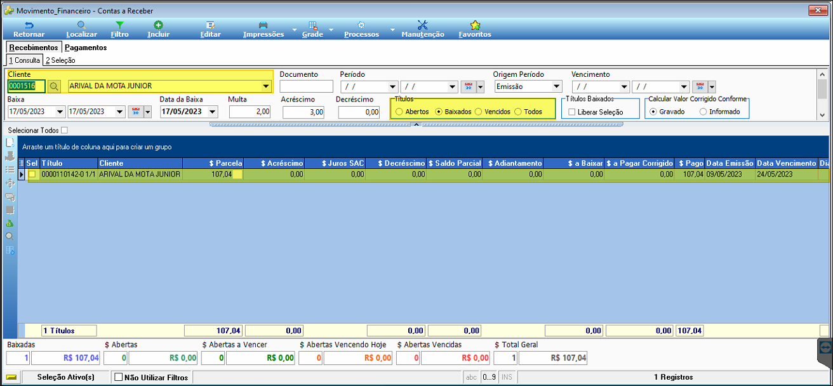Viewport: 833px width, 386px height.
Task: Click the comment bubbles icon in sidebar
Action: tap(10, 196)
